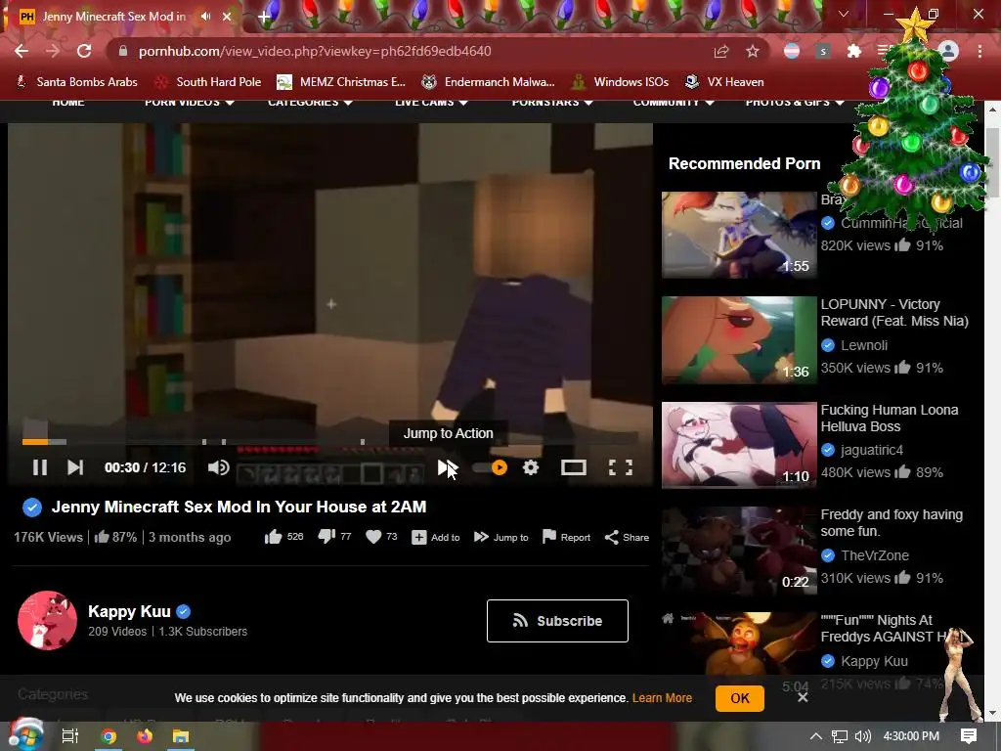Switch to theater mode view
The width and height of the screenshot is (1001, 751).
(573, 467)
